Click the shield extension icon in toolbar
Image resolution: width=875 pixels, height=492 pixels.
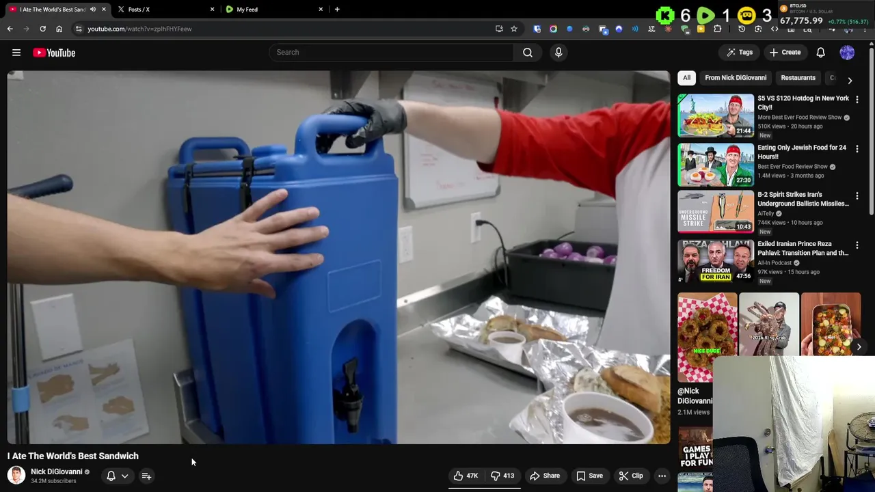point(537,29)
